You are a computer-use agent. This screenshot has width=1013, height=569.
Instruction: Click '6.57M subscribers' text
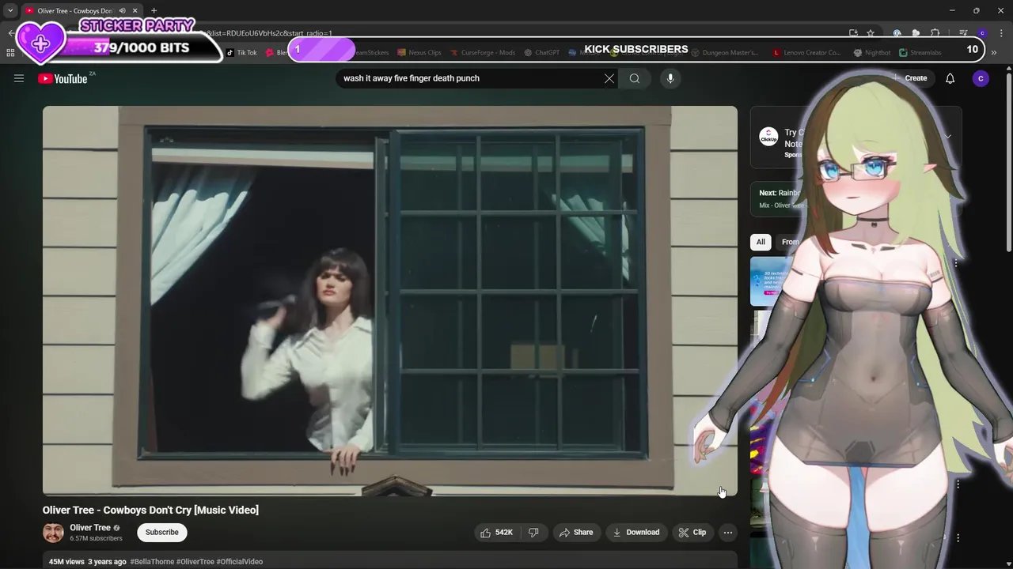click(96, 538)
